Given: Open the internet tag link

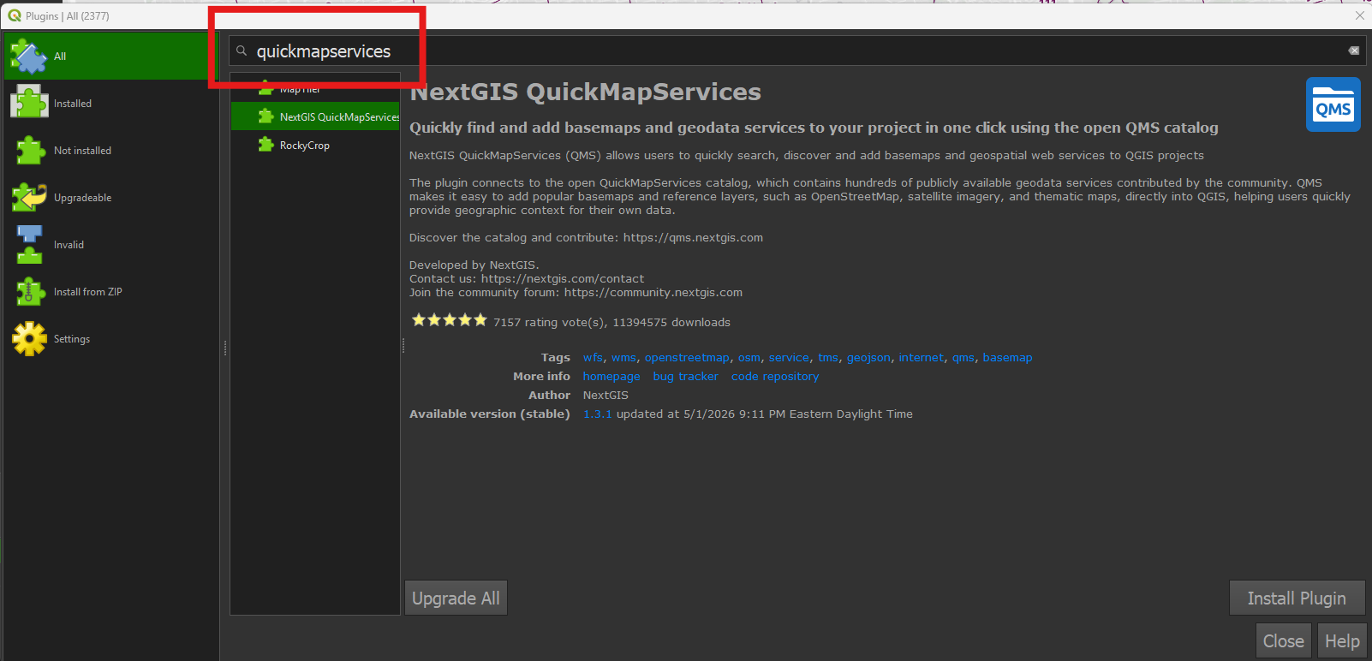Looking at the screenshot, I should pyautogui.click(x=921, y=358).
